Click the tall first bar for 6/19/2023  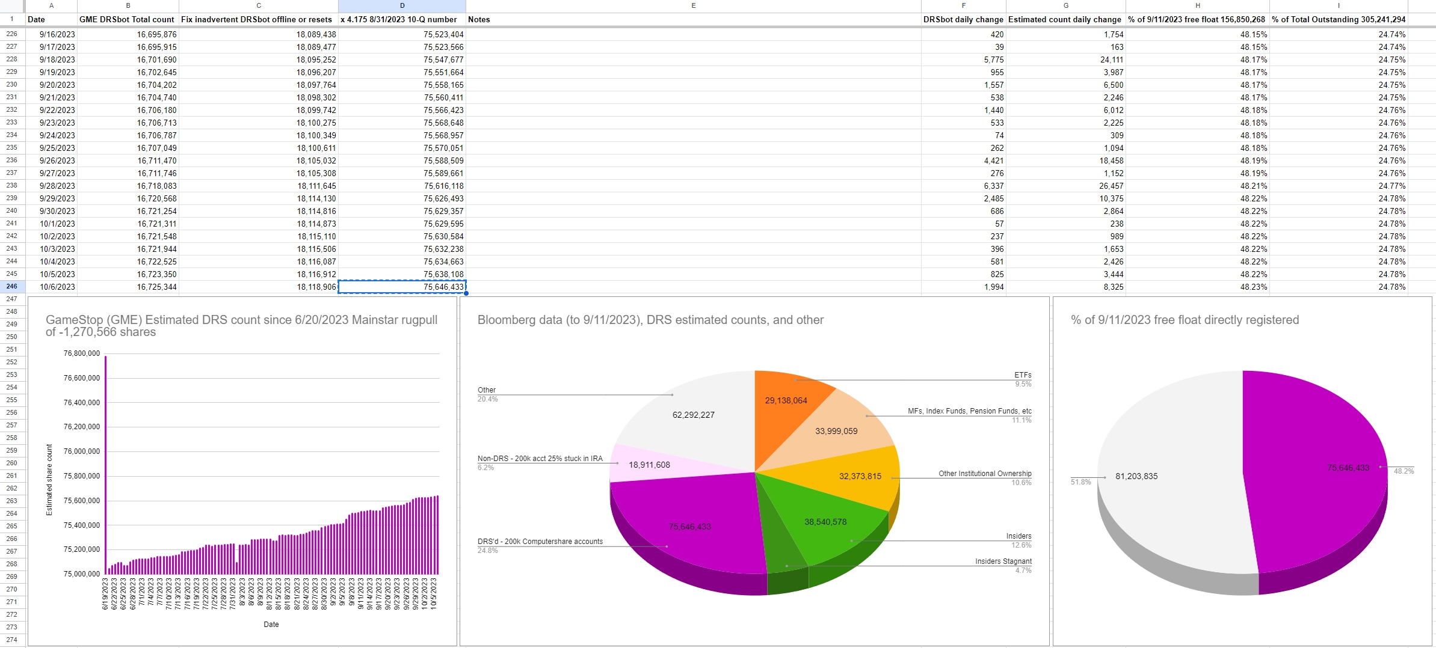pyautogui.click(x=106, y=465)
